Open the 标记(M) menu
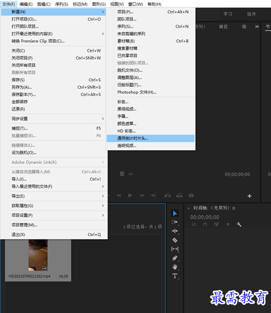Screen dimensions: 271x313 (x=80, y=4)
